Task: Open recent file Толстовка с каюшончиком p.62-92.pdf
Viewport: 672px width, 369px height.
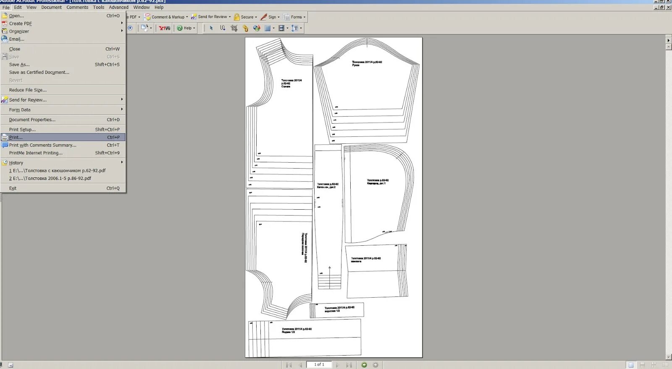Action: click(63, 171)
